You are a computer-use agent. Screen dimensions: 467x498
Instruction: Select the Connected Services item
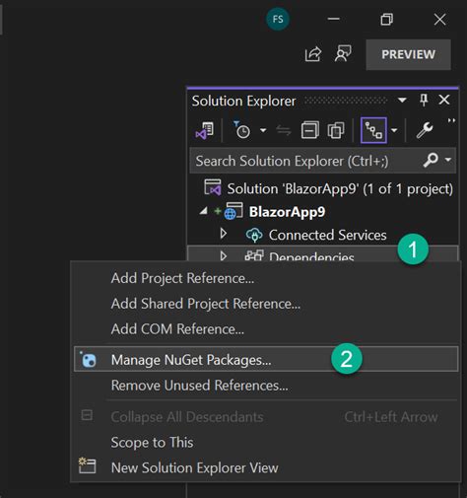(x=327, y=235)
